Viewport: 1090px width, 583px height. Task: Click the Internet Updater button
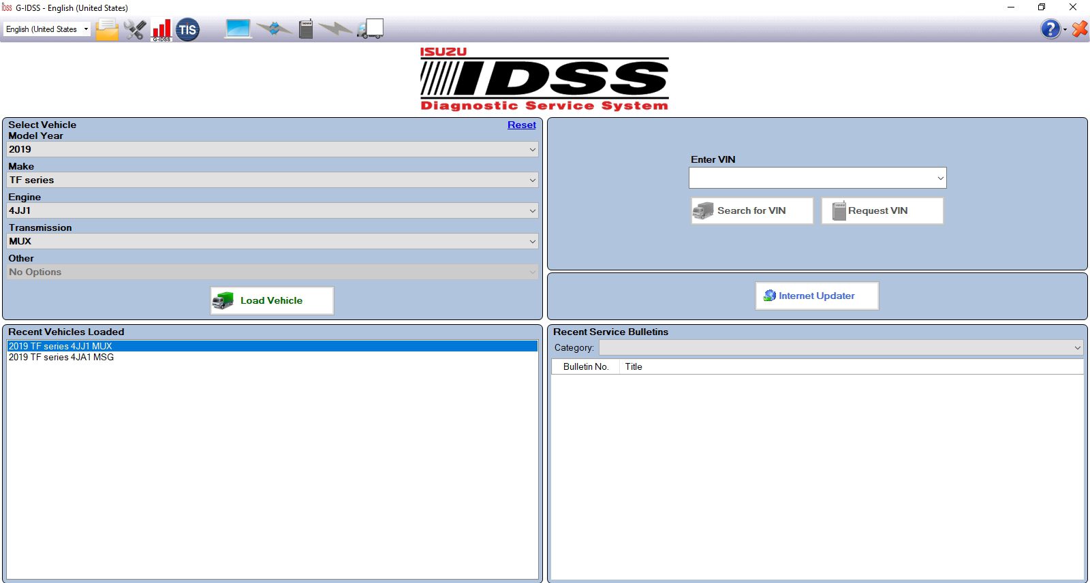click(x=817, y=296)
